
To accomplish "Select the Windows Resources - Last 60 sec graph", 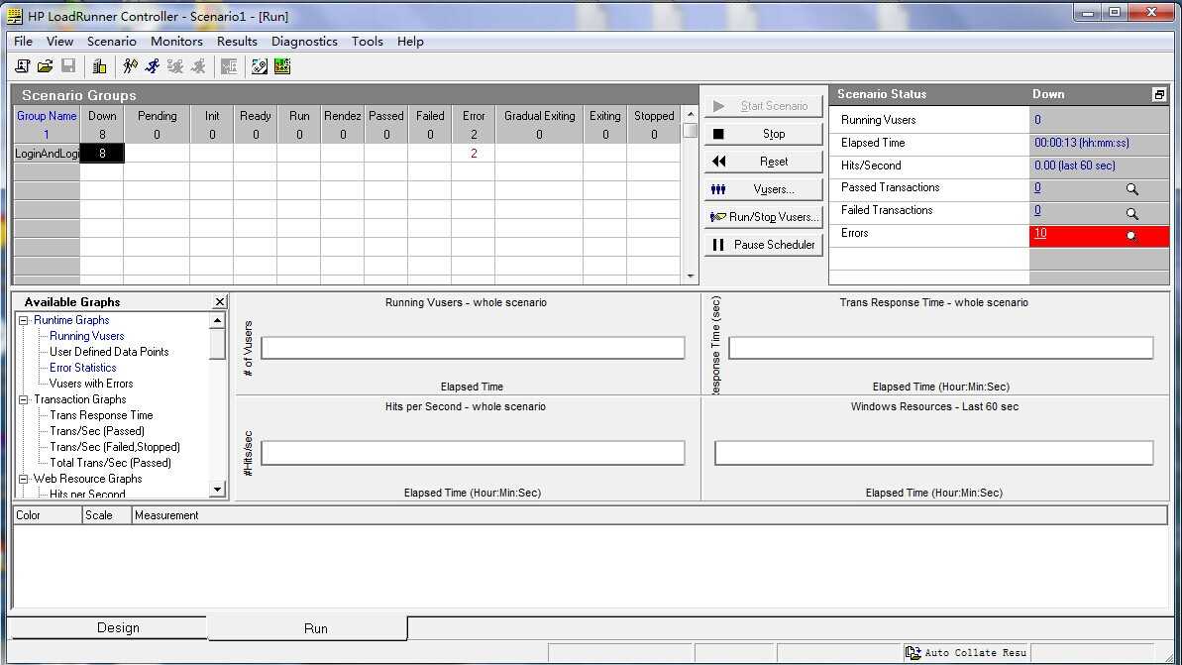I will pos(934,449).
